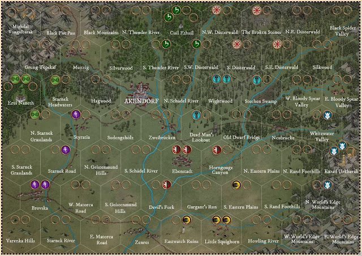Click the Brovska town illustration
362x256 pixels.
click(35, 196)
